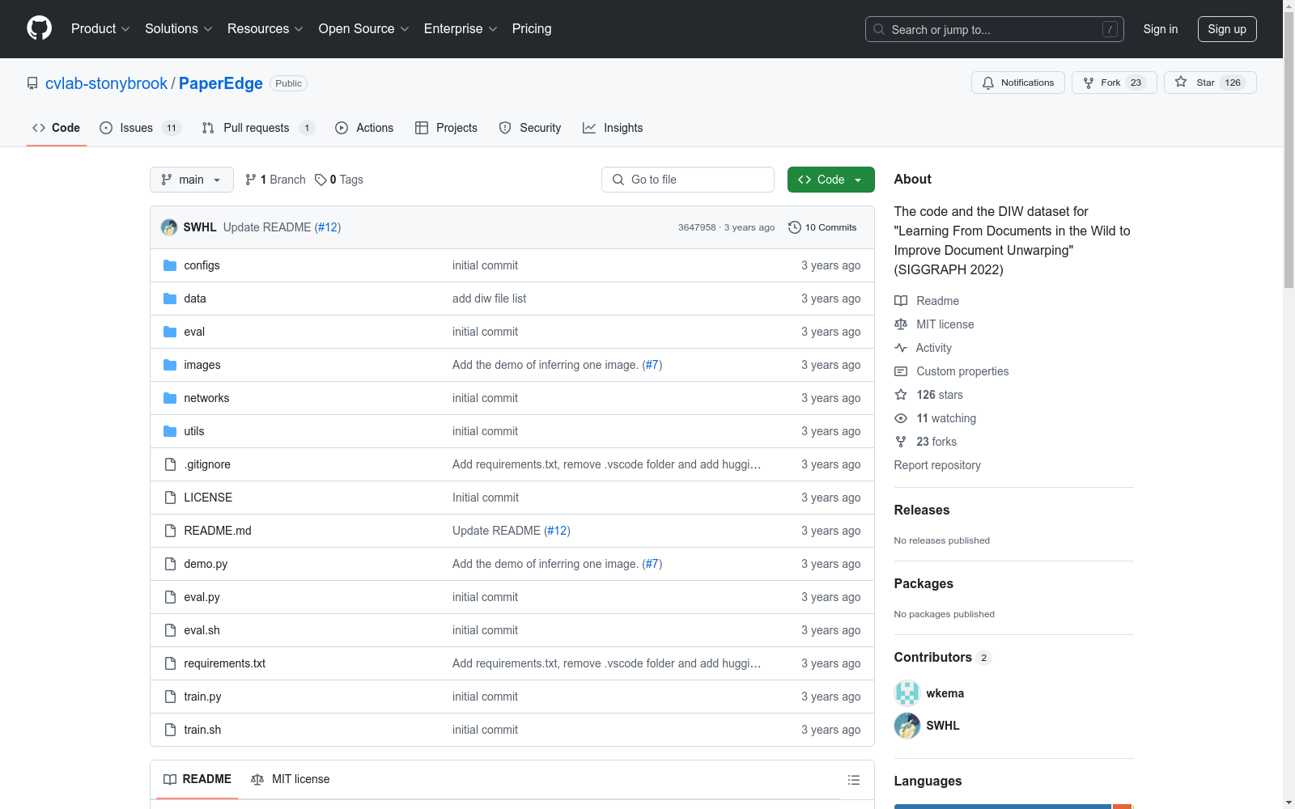
Task: Open the Projects tab
Action: (446, 128)
